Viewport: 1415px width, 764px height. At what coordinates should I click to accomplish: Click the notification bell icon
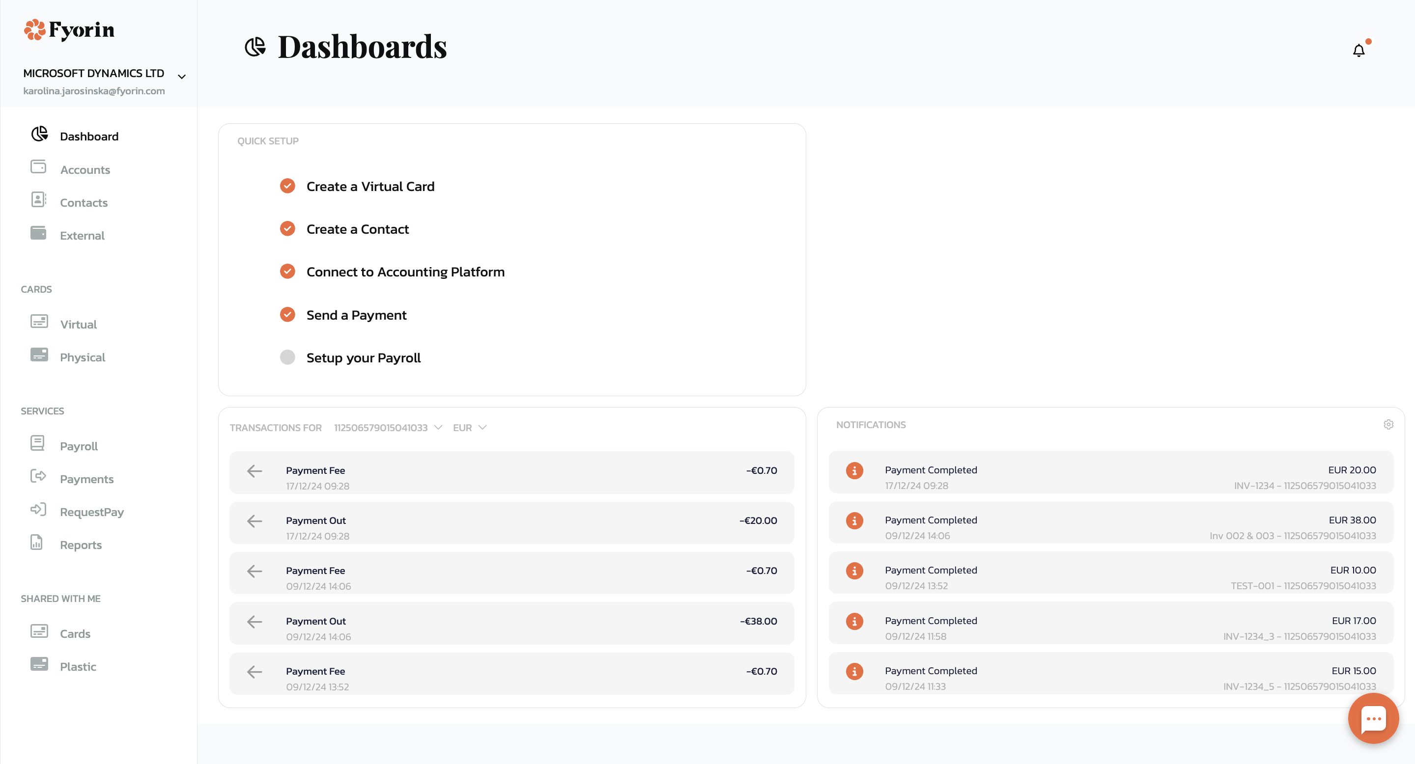pos(1358,51)
